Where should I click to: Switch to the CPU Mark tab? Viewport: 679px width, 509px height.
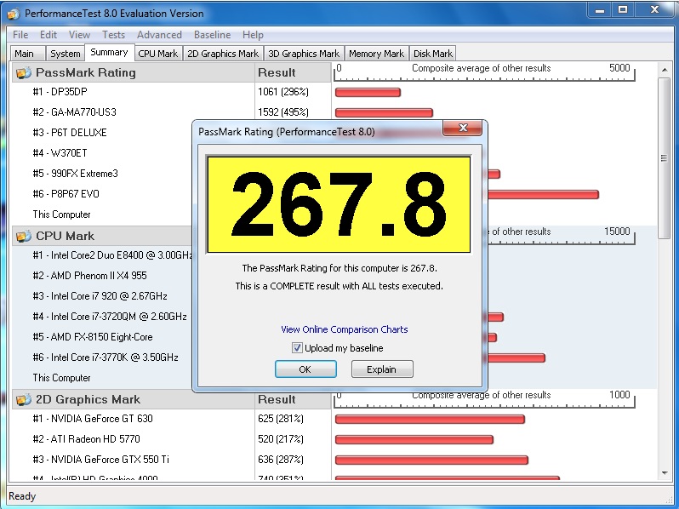tap(158, 54)
